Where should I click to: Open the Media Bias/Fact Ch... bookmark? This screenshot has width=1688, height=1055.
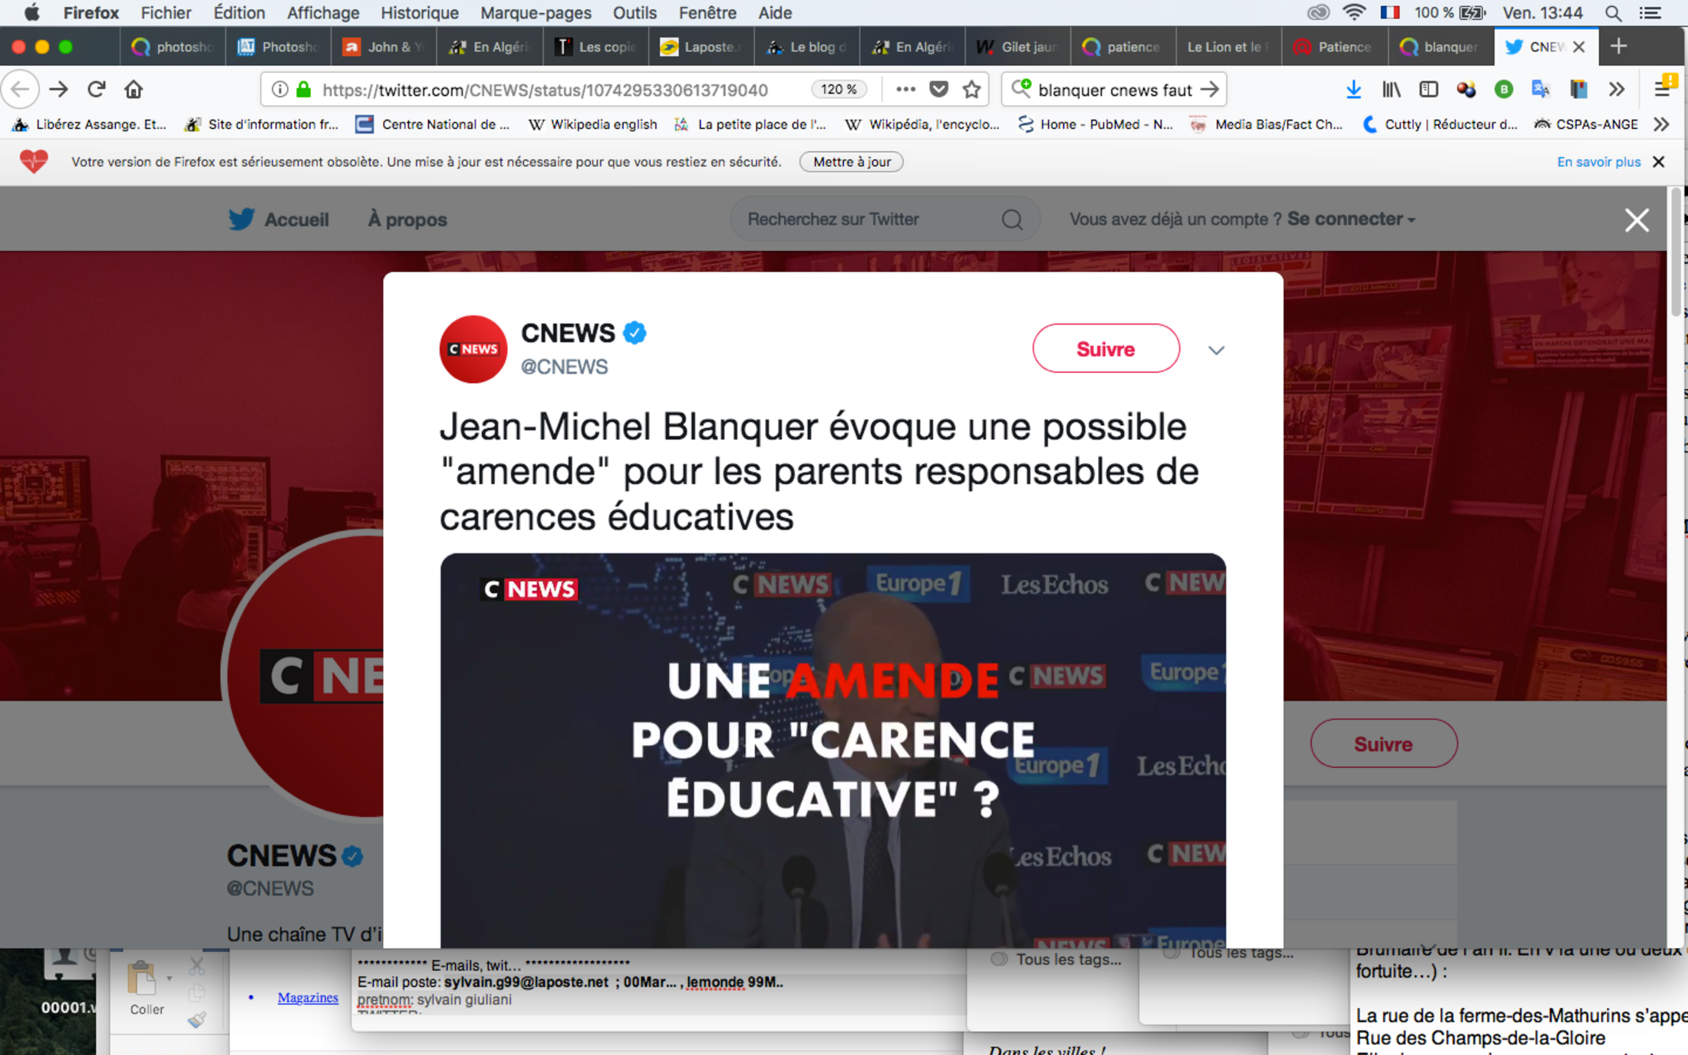click(1266, 124)
